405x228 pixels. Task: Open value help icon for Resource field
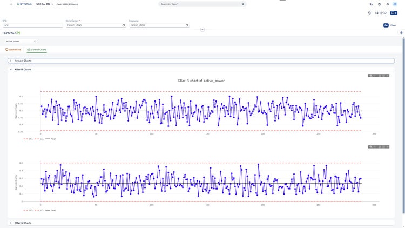[187, 25]
